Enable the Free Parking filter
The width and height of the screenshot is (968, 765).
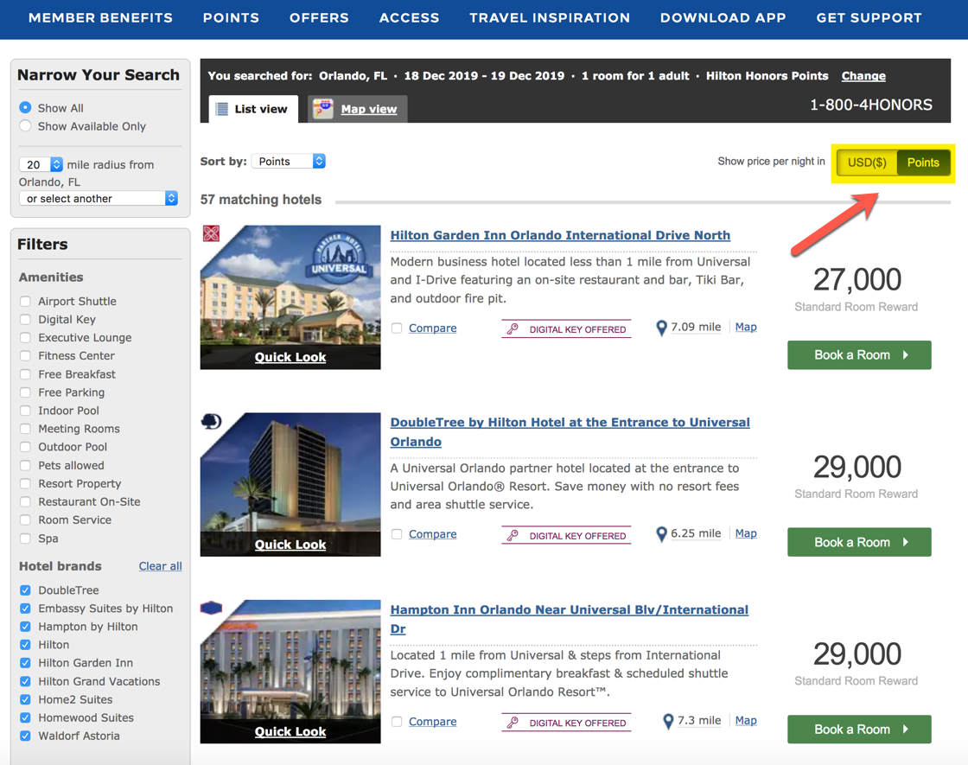point(25,392)
